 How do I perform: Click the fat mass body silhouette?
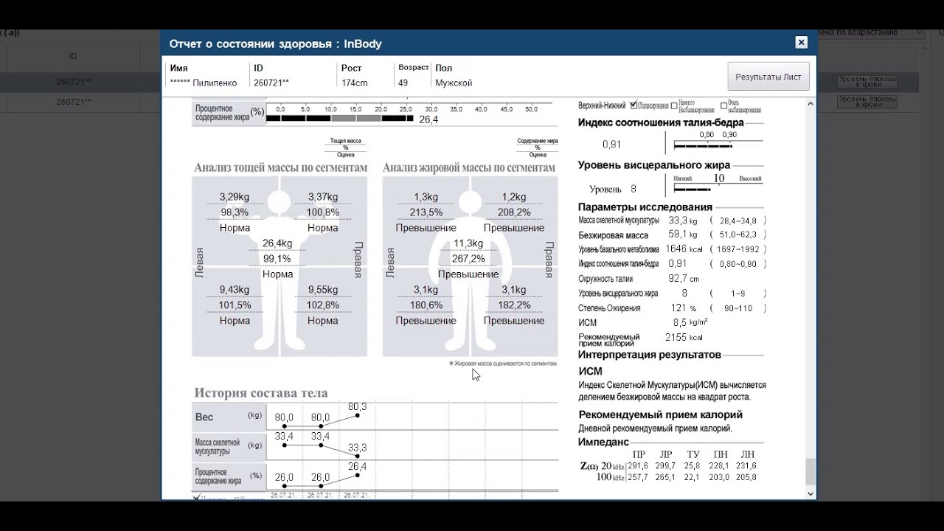coord(470,269)
